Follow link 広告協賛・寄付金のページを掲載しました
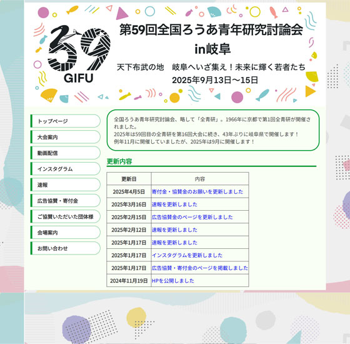The width and height of the screenshot is (350, 344). click(x=200, y=268)
